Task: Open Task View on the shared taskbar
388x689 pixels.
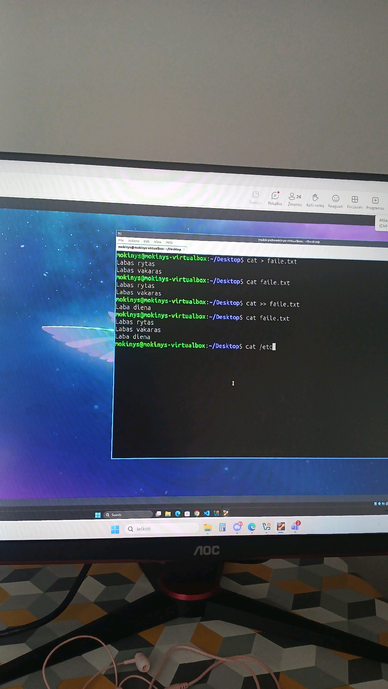Action: tap(158, 514)
